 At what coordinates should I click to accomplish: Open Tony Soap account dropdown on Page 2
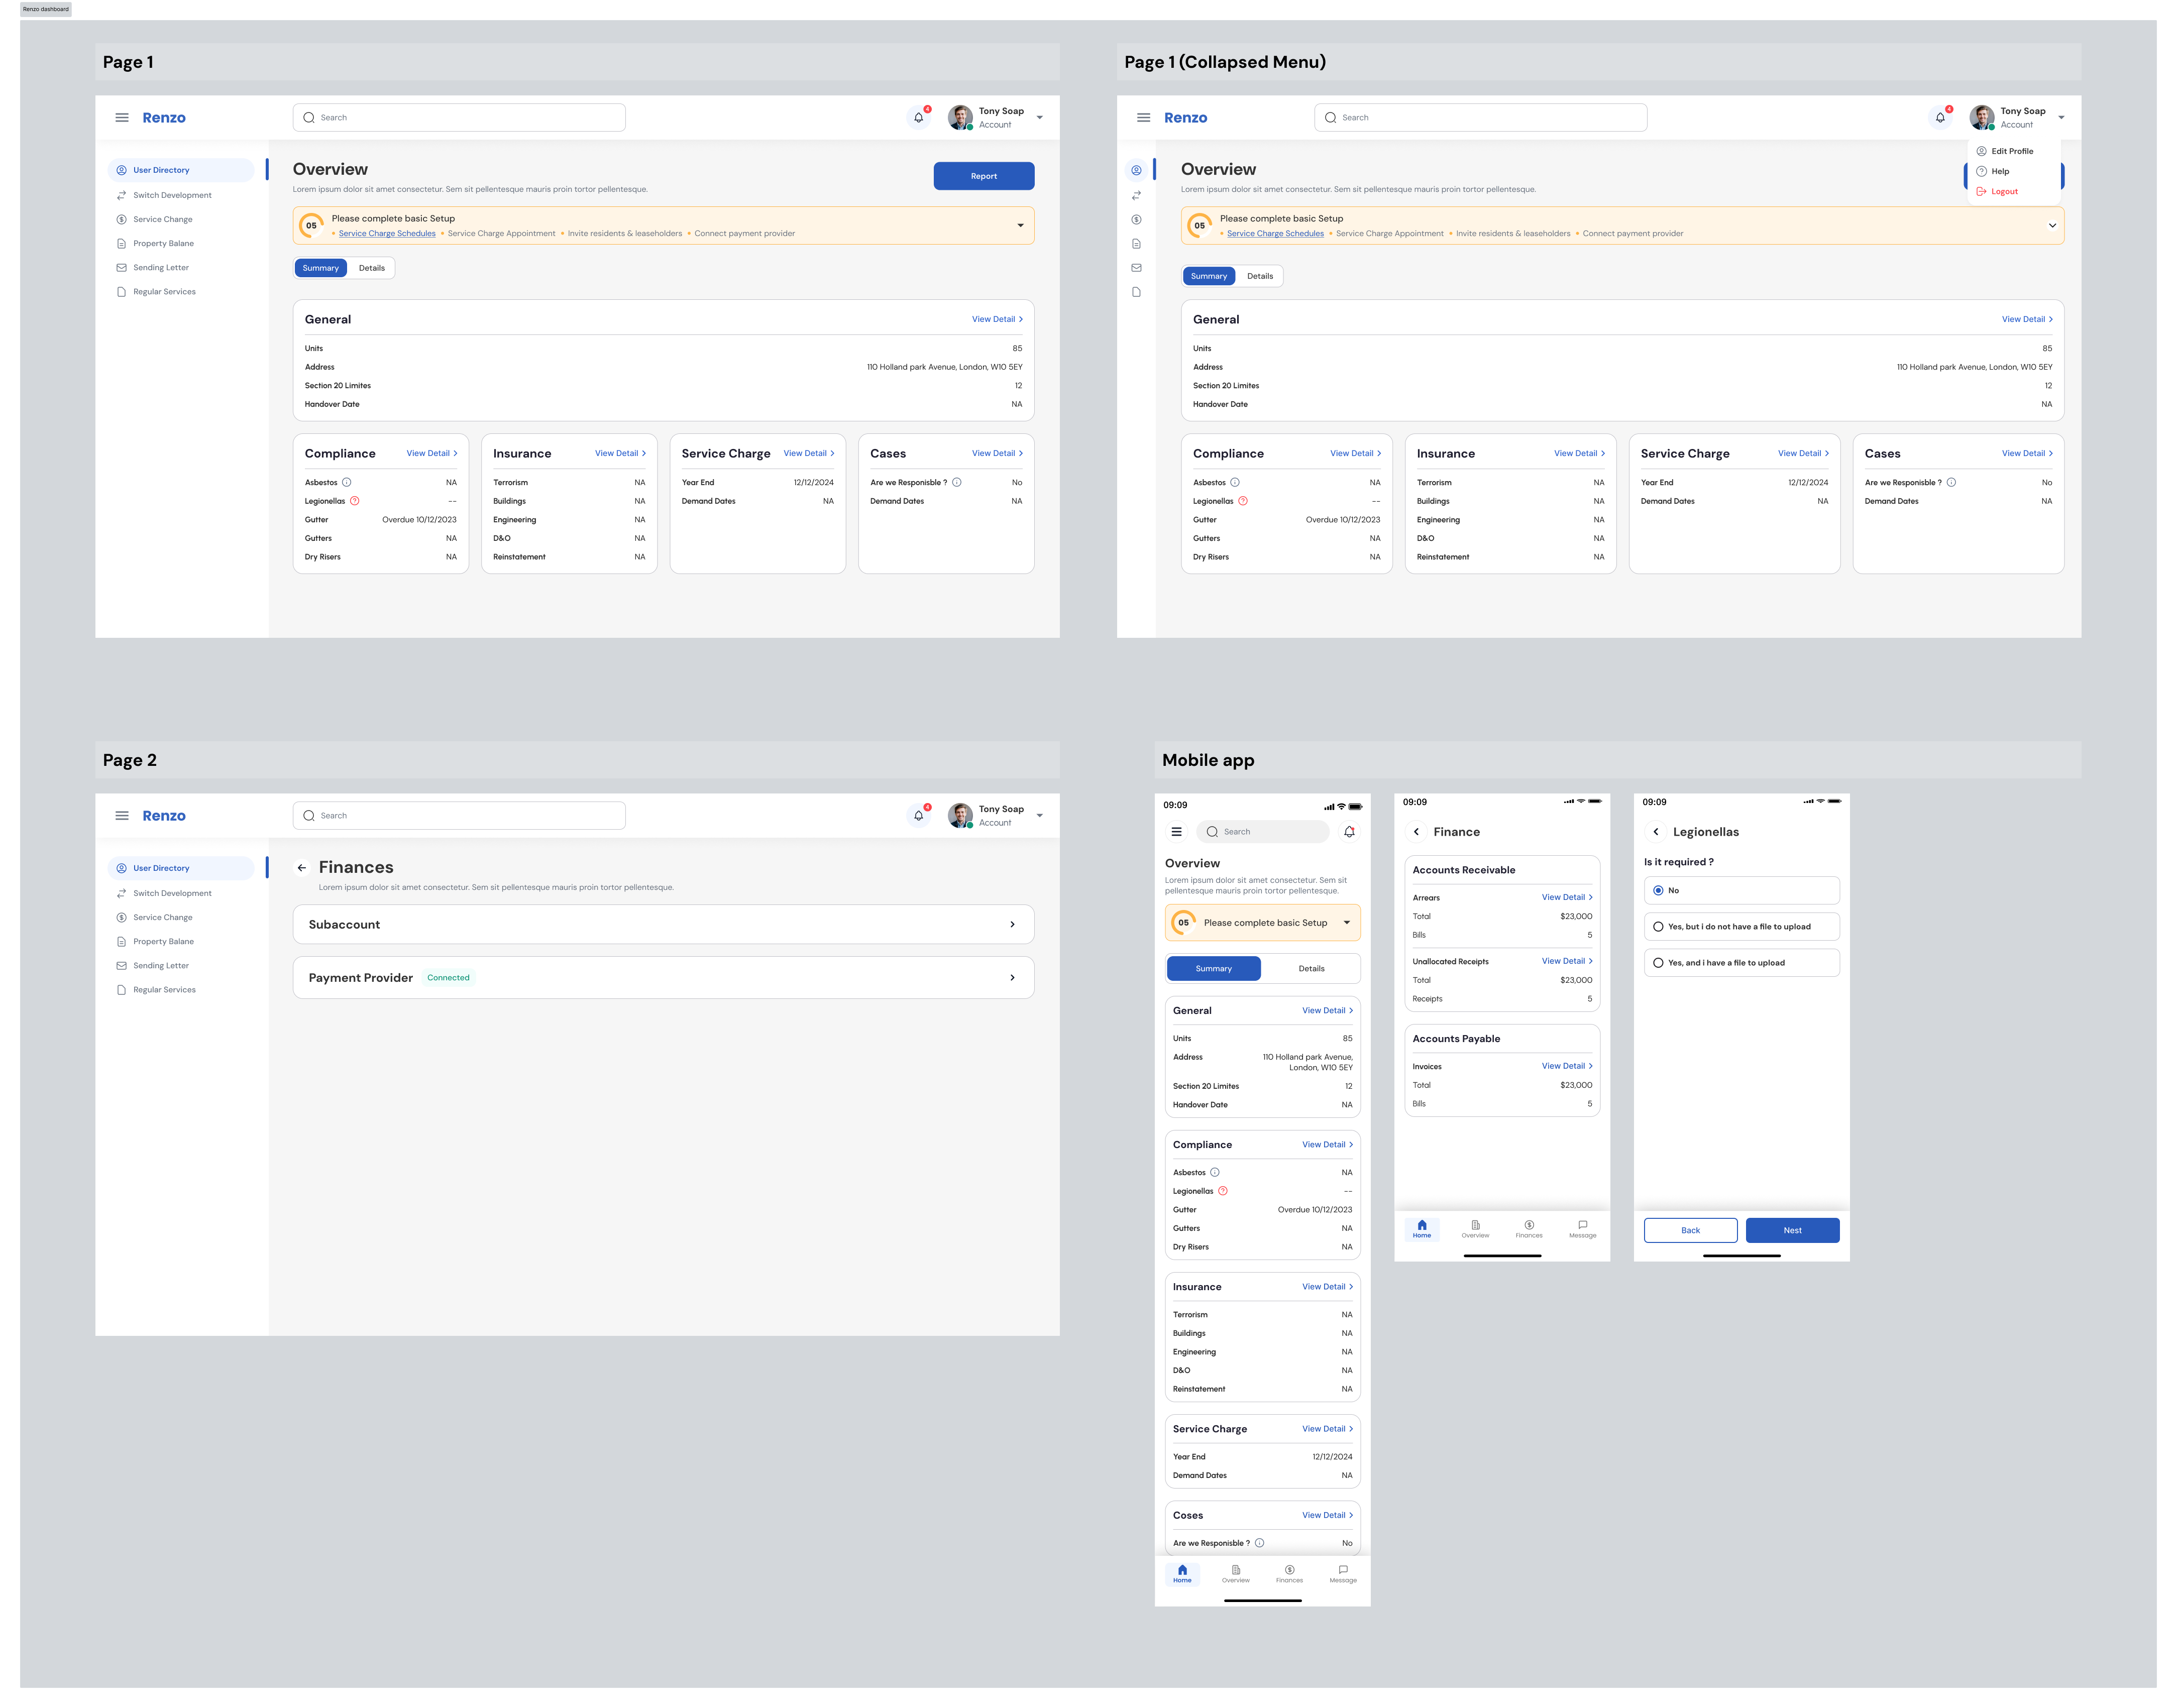tap(1040, 816)
